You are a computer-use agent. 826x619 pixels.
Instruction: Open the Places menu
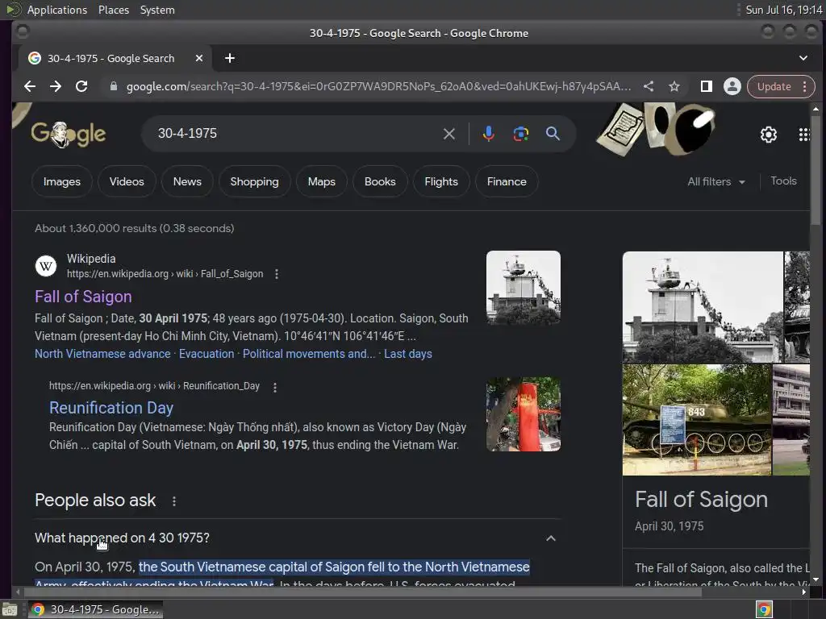pyautogui.click(x=113, y=10)
